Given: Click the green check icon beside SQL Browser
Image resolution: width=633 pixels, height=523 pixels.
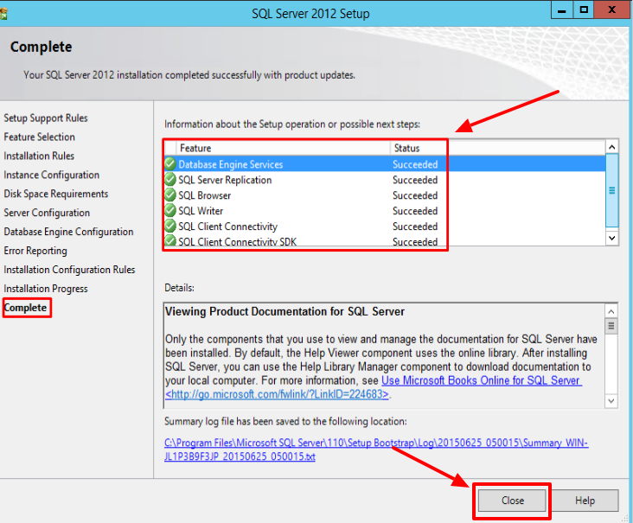Looking at the screenshot, I should pos(170,195).
